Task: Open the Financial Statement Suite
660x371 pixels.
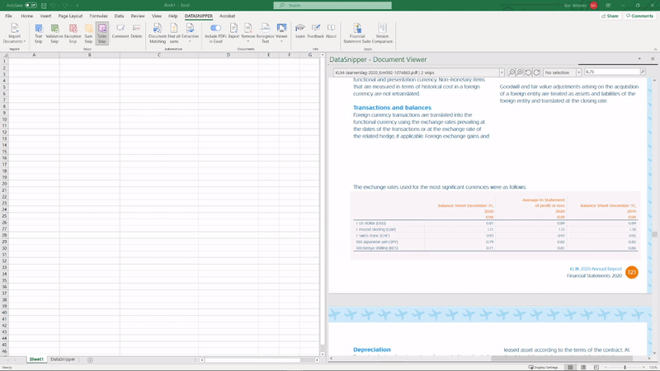Action: [357, 32]
